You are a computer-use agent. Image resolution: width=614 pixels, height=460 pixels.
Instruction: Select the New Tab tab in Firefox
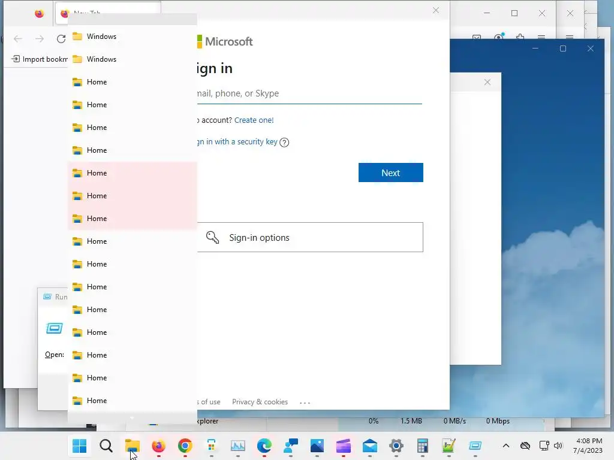[108, 13]
